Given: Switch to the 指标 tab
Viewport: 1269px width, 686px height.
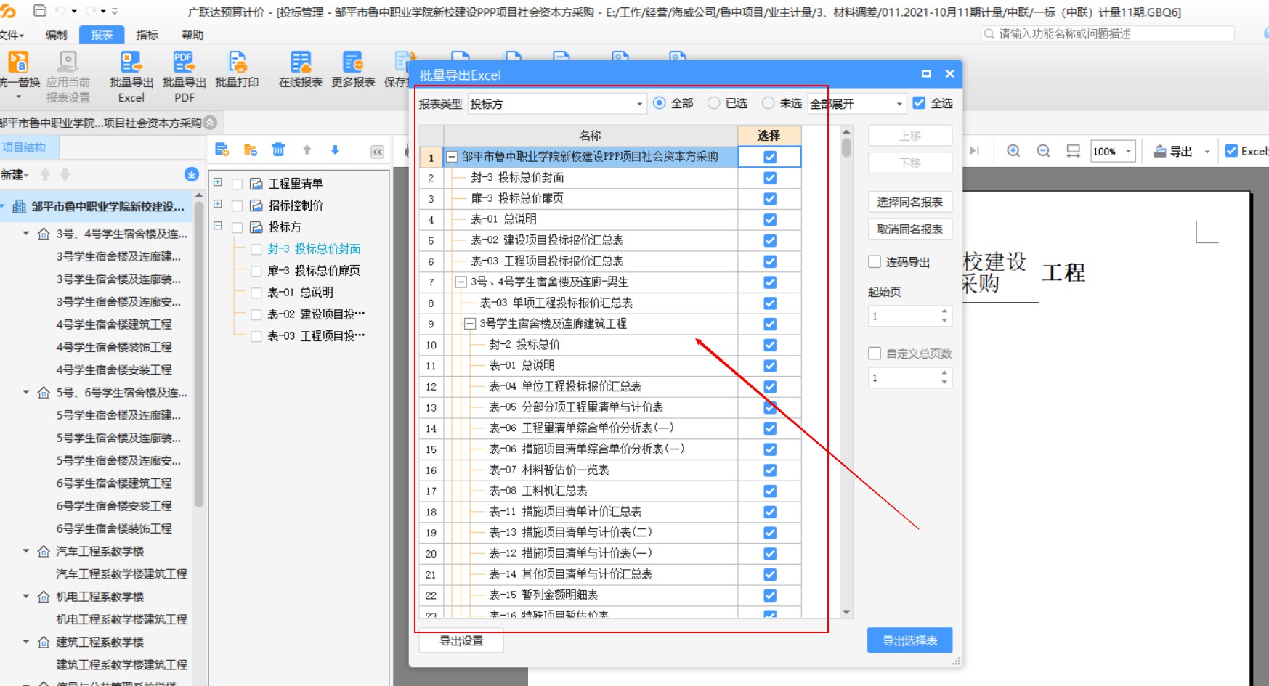Looking at the screenshot, I should (147, 35).
